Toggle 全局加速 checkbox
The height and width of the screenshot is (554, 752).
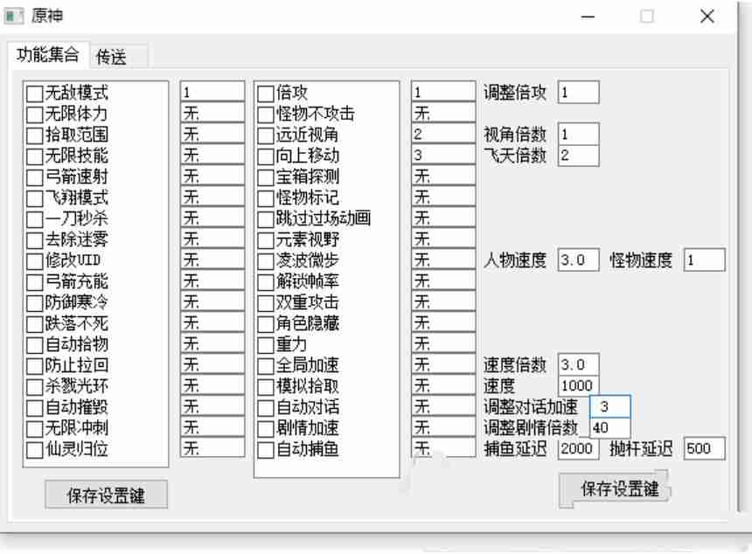coord(266,366)
